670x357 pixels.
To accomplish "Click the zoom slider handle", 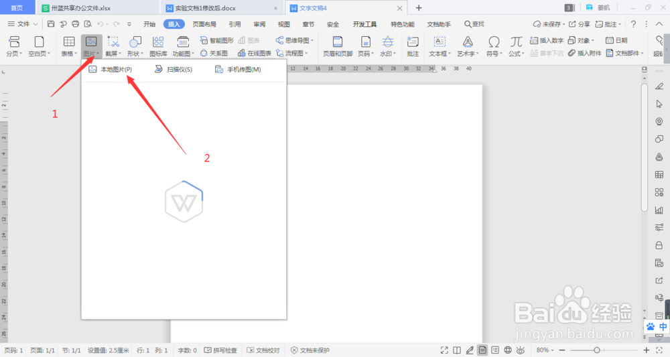I will pyautogui.click(x=597, y=350).
